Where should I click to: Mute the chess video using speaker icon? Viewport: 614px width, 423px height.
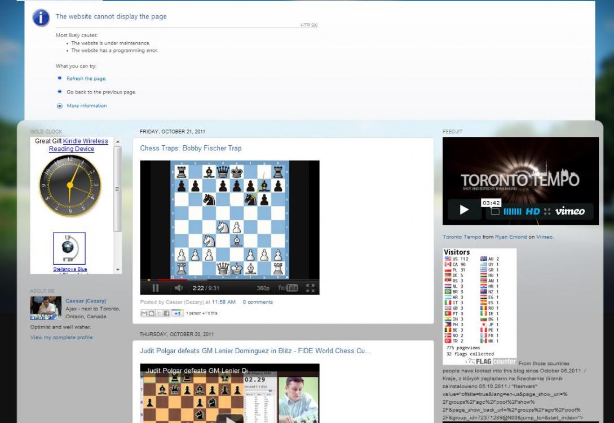[178, 288]
